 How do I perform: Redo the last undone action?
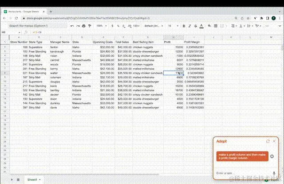[x=78, y=26]
